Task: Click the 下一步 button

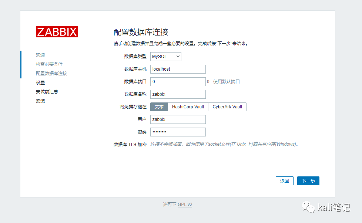Action: pyautogui.click(x=308, y=181)
